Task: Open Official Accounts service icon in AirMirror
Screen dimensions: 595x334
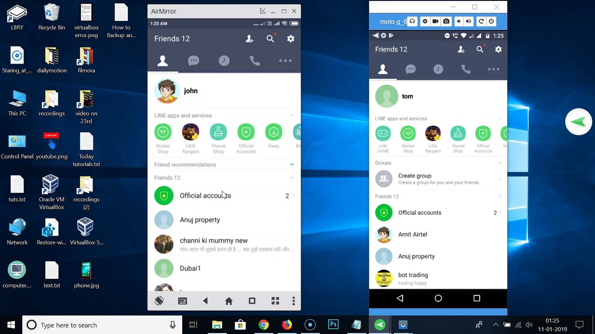Action: [x=246, y=138]
